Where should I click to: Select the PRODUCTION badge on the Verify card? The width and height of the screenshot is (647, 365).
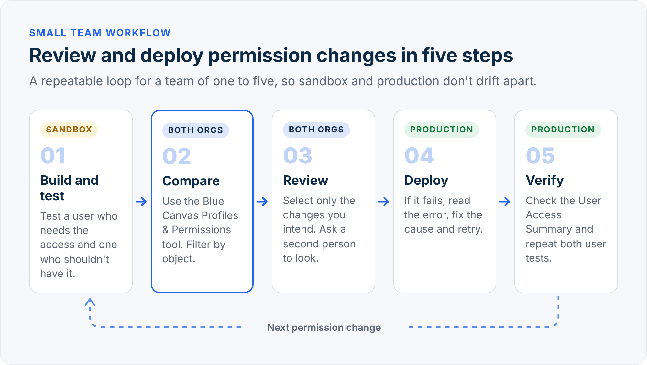[563, 130]
